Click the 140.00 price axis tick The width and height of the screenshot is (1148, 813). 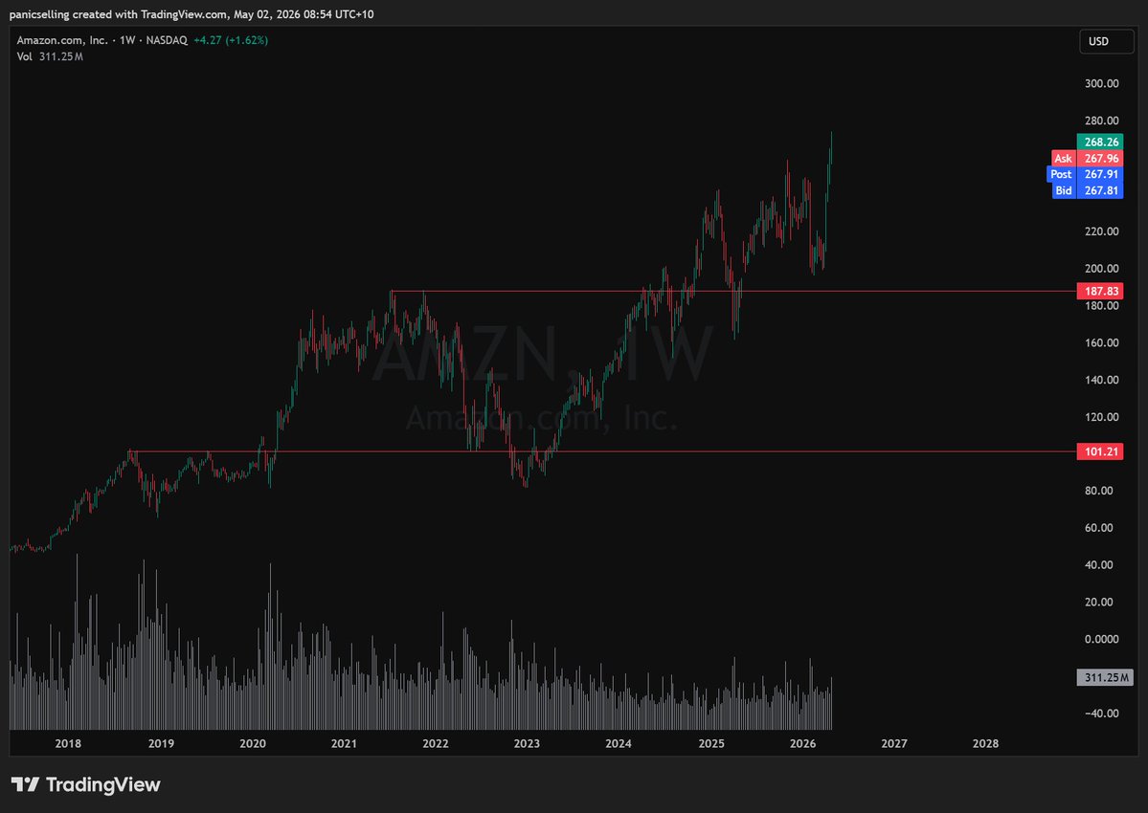point(1102,380)
